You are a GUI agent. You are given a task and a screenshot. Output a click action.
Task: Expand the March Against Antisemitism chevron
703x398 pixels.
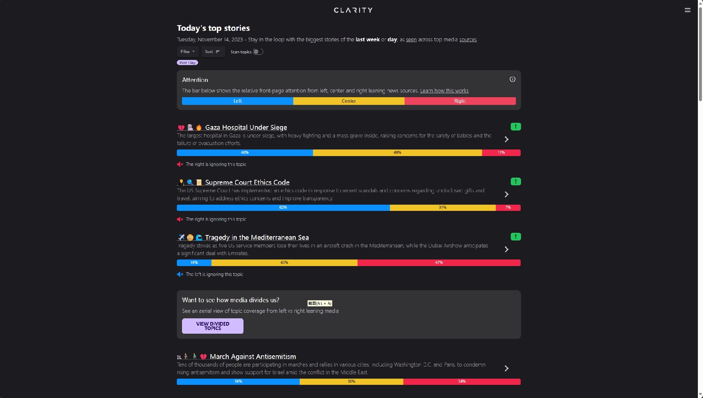tap(506, 368)
